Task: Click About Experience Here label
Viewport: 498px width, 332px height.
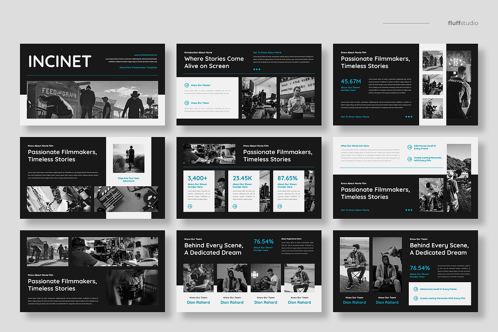Action: (x=291, y=239)
